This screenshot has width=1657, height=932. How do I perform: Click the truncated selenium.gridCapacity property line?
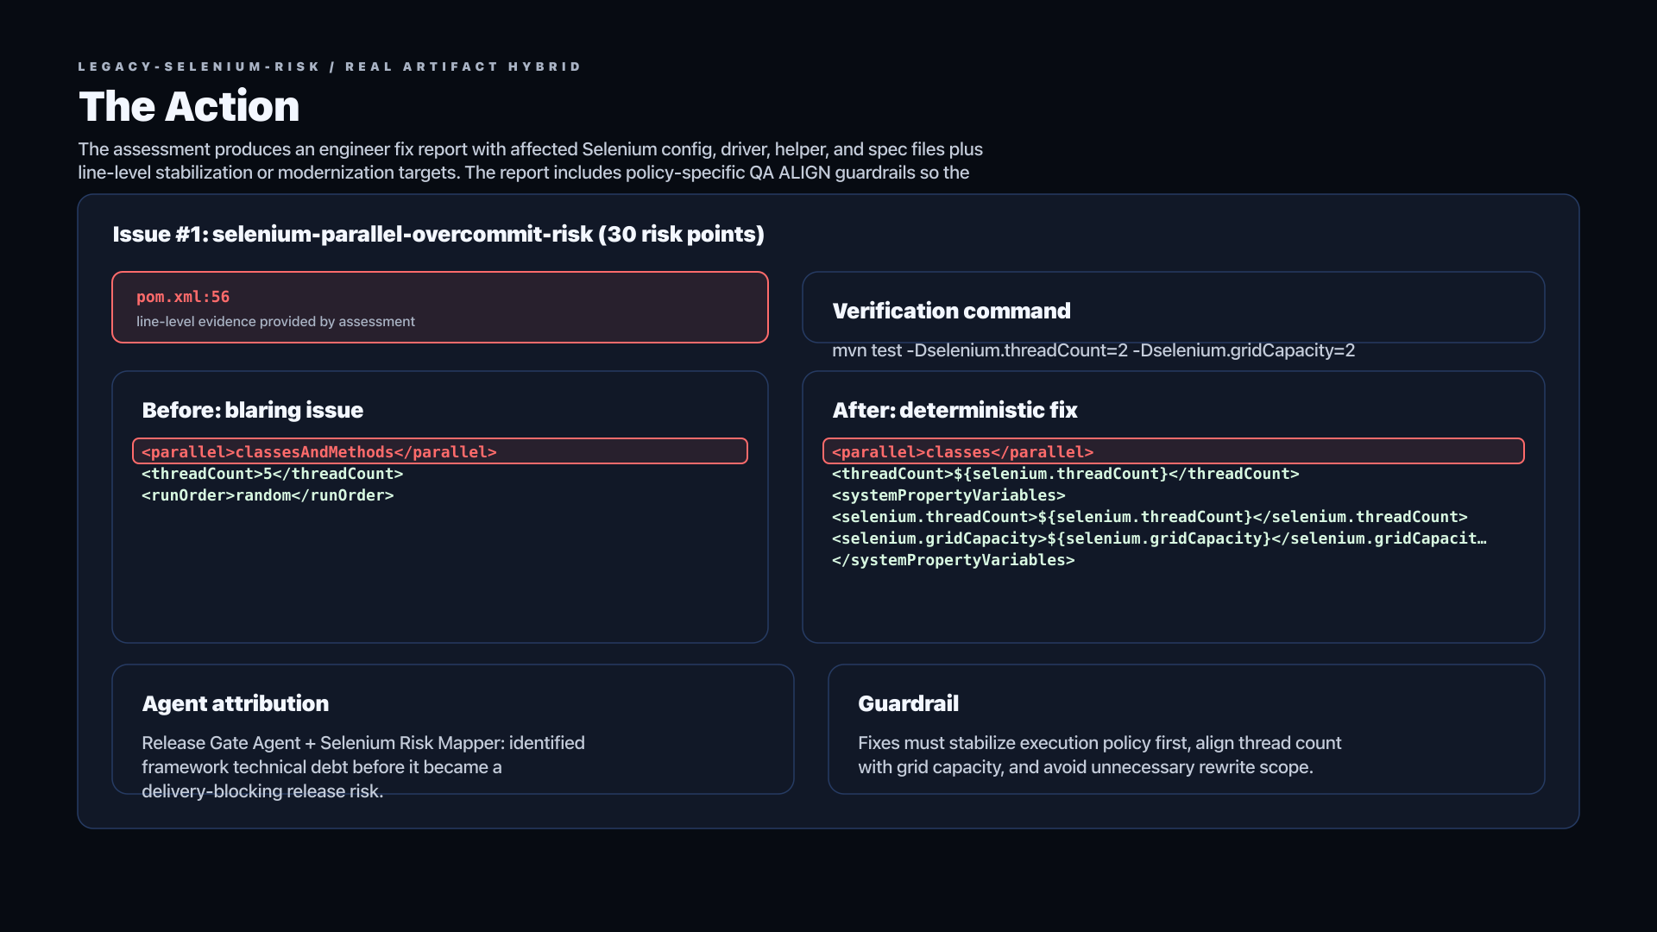click(1159, 538)
